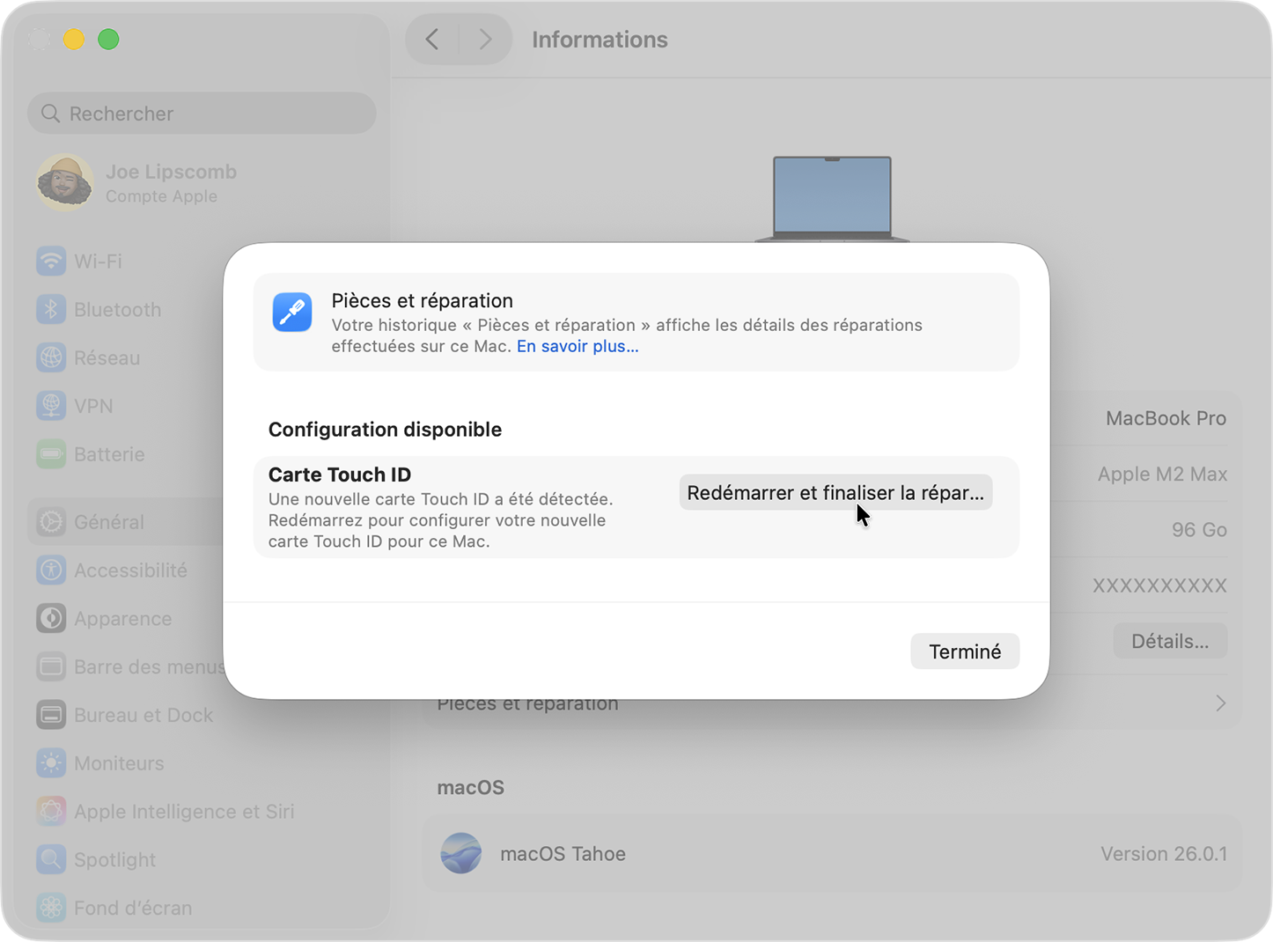Click the MacBook Pro illustration
The height and width of the screenshot is (942, 1273).
point(832,198)
